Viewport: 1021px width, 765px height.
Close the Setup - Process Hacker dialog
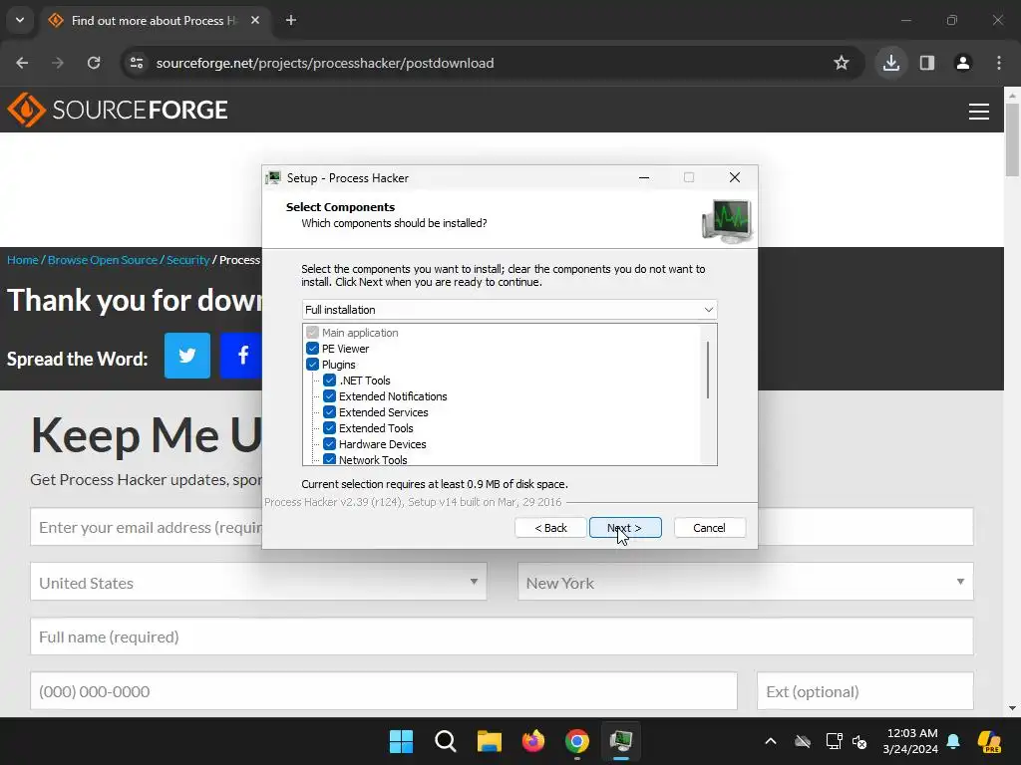coord(735,177)
